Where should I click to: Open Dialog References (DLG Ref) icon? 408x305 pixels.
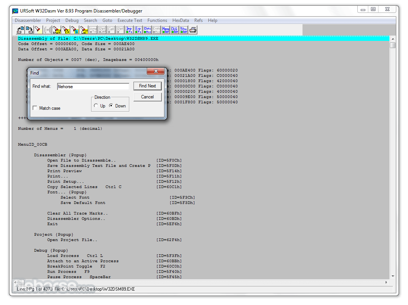[175, 30]
